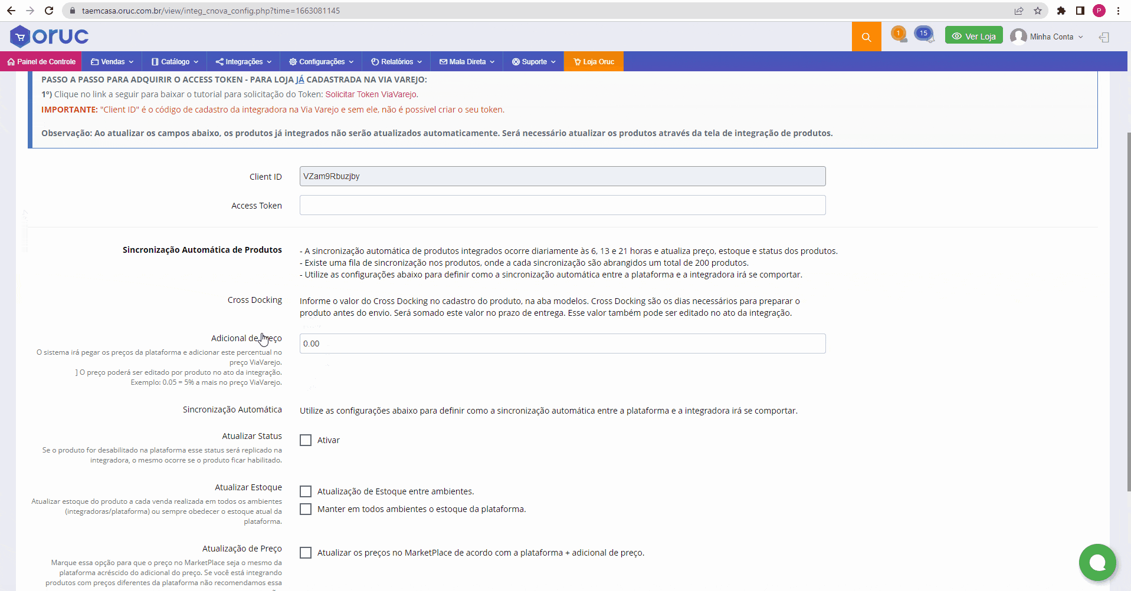Check Atualização de Estoque entre ambientes
Viewport: 1131px width, 591px height.
tap(306, 491)
